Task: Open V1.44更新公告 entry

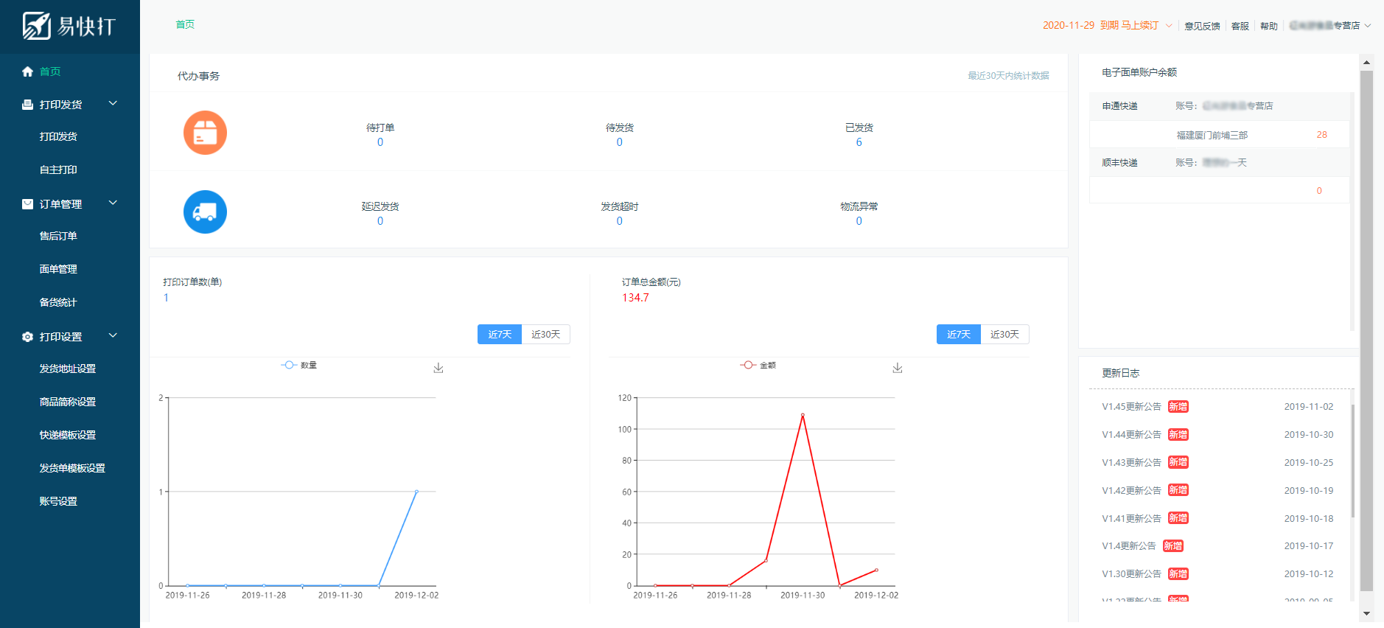Action: tap(1132, 435)
